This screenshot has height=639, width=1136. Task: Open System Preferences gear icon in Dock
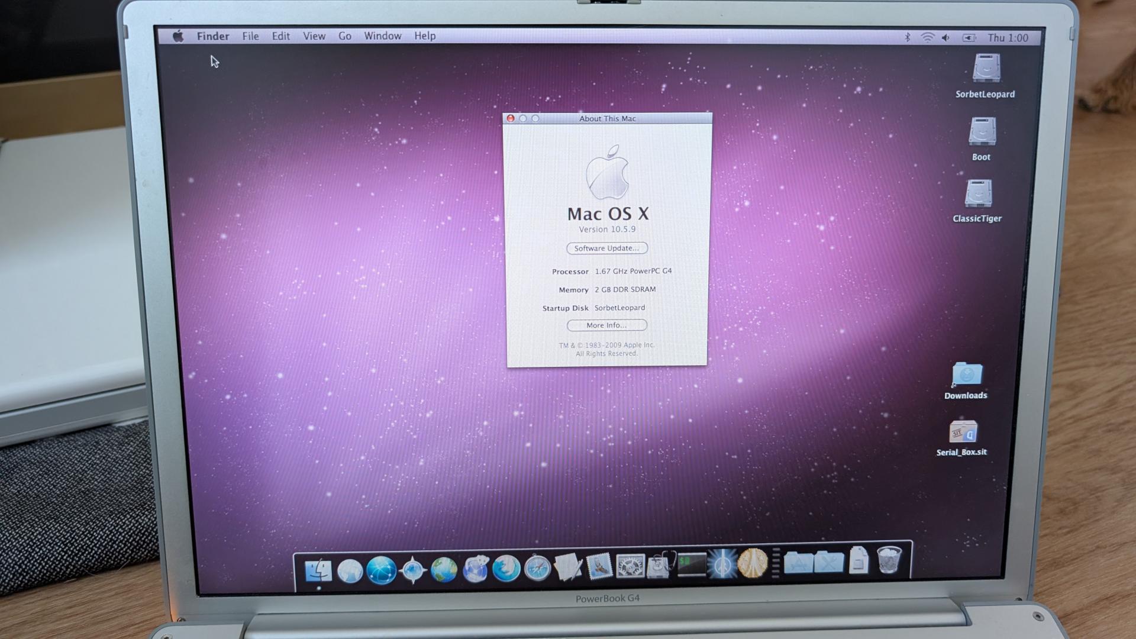(x=630, y=566)
